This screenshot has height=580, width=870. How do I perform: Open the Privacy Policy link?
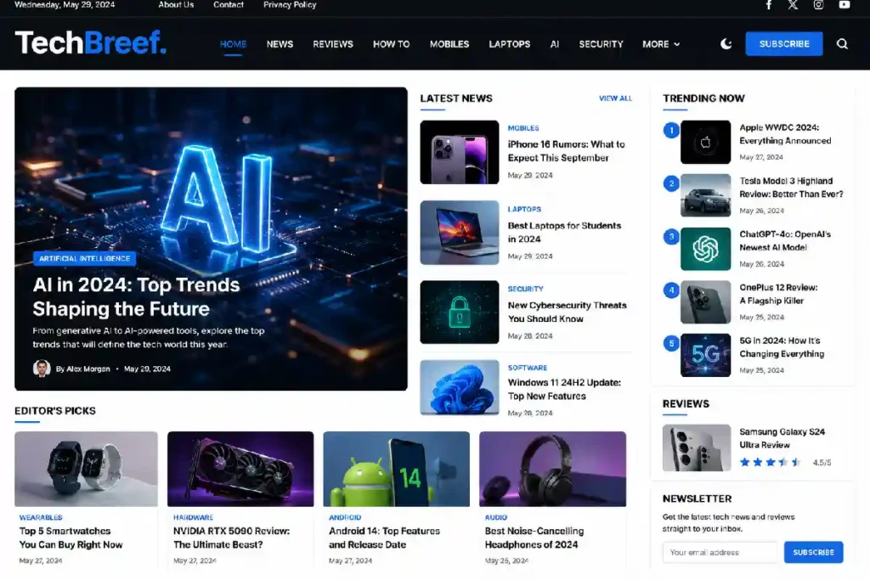[x=290, y=4]
